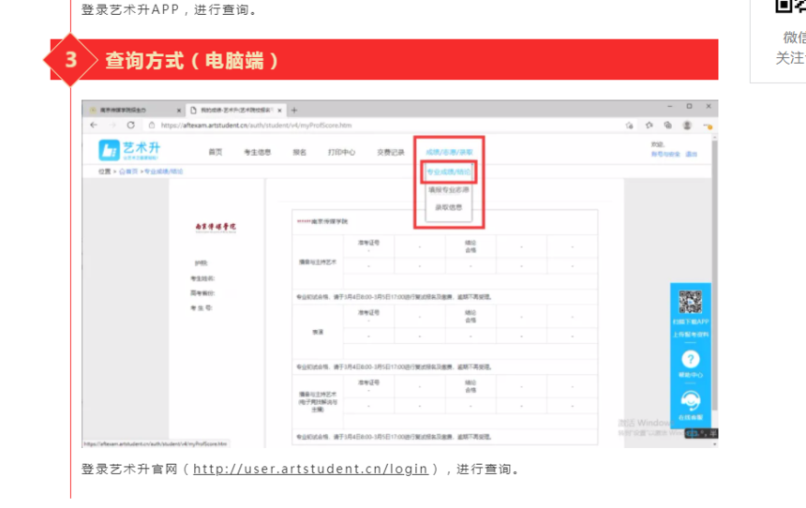Click browser back arrow in embedded screenshot
This screenshot has width=806, height=508.
(x=94, y=125)
